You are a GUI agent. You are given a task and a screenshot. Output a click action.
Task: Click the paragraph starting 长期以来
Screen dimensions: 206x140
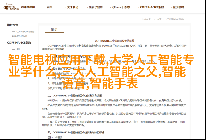[x=115, y=101]
